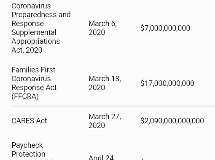Click the divider line below CARES Act row

click(x=113, y=135)
